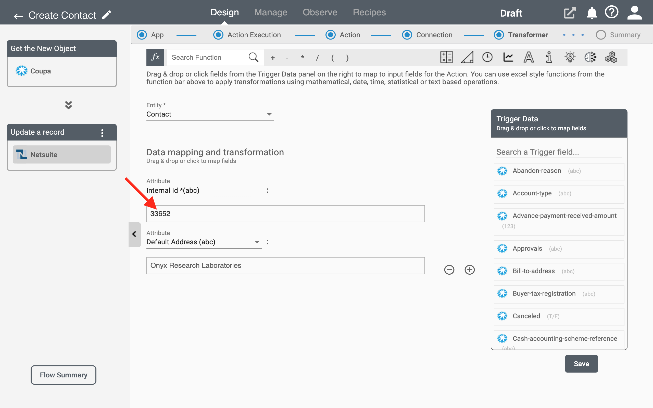
Task: Insert an opening parenthesis
Action: (x=332, y=58)
